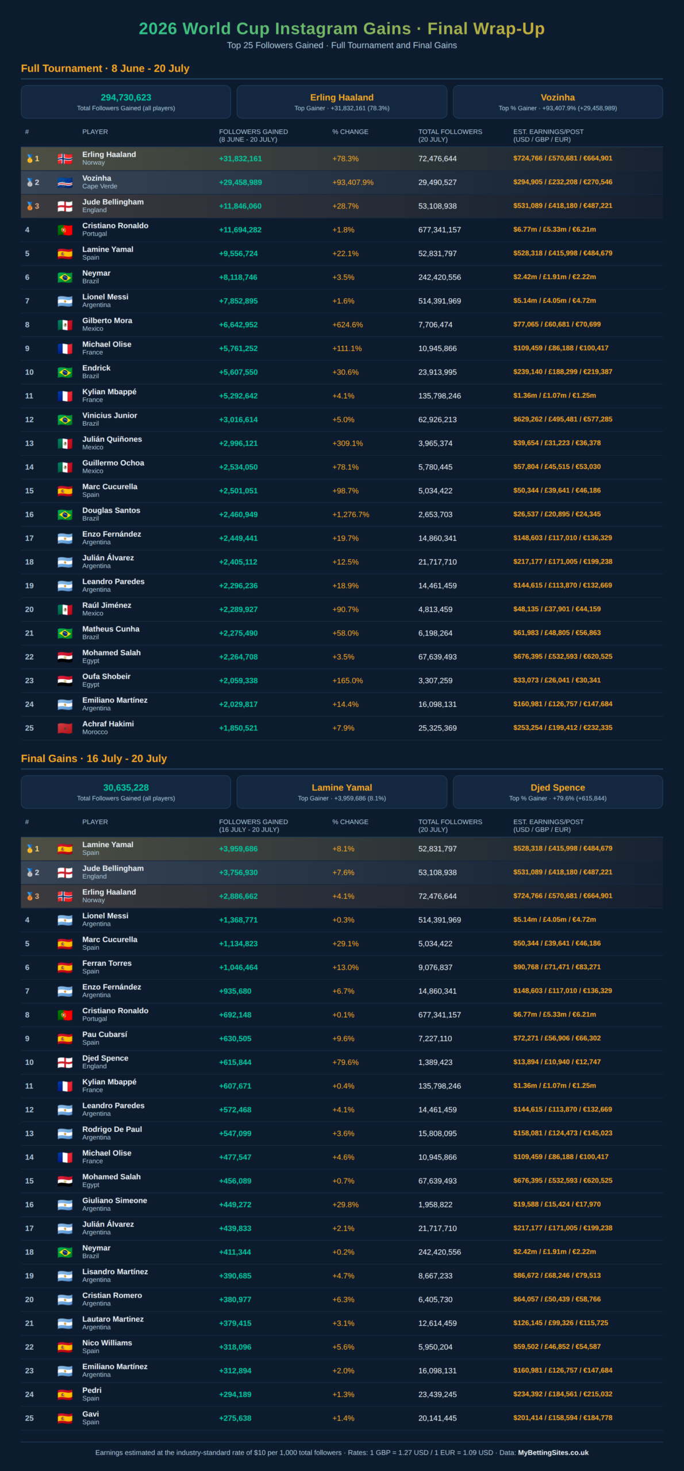The height and width of the screenshot is (1471, 684).
Task: Click the Portugal flag beside rank 4 Cristiano Ronaldo
Action: 65,230
